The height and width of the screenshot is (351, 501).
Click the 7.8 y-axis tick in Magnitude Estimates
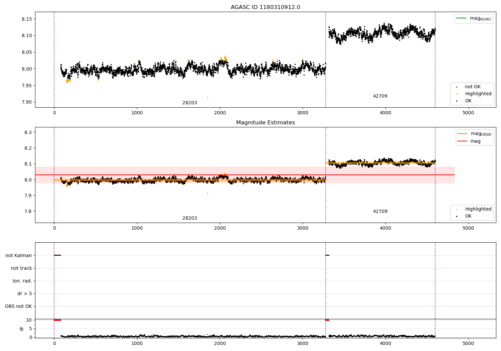(x=28, y=211)
